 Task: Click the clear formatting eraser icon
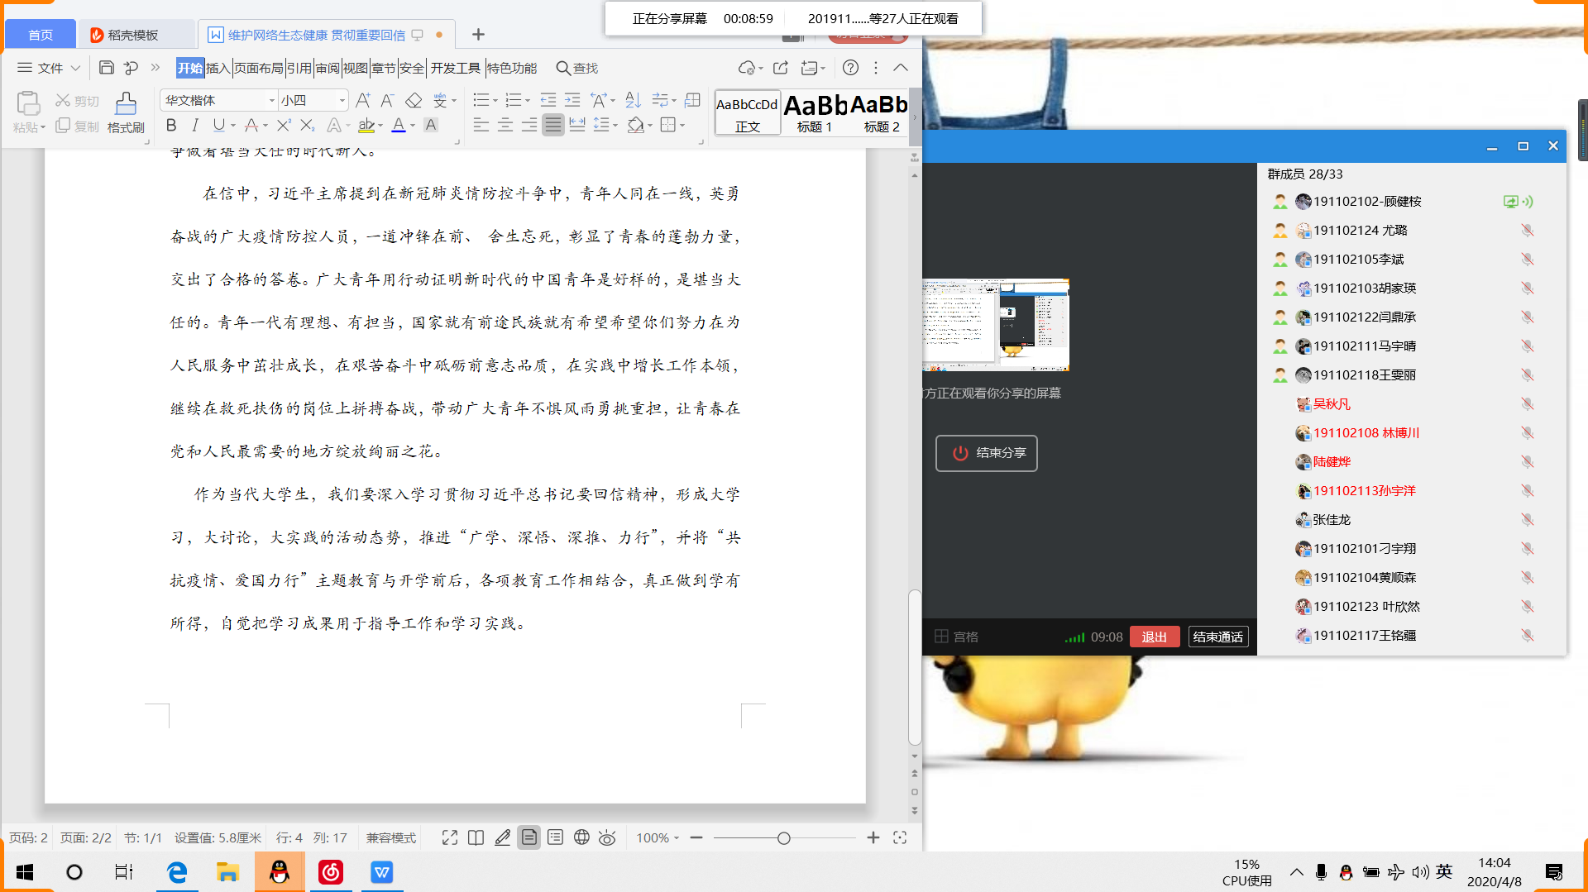pos(414,101)
